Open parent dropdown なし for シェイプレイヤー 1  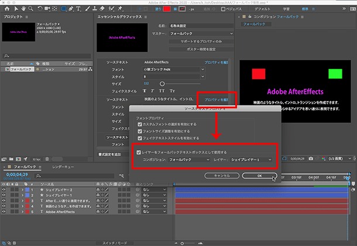click(x=154, y=195)
